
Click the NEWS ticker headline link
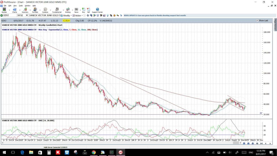155,15
